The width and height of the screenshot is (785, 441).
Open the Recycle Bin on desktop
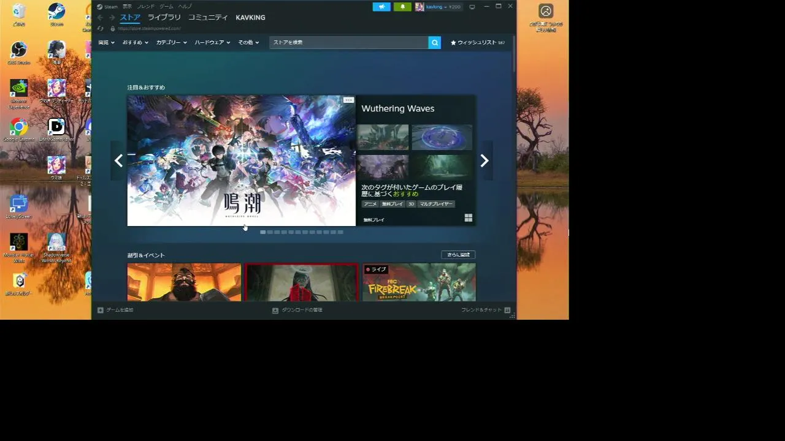(19, 15)
